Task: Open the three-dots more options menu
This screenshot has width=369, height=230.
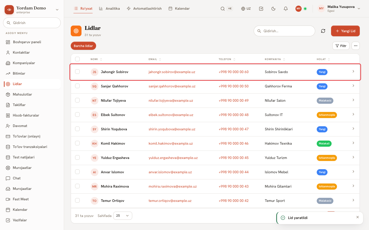Action: (x=356, y=46)
